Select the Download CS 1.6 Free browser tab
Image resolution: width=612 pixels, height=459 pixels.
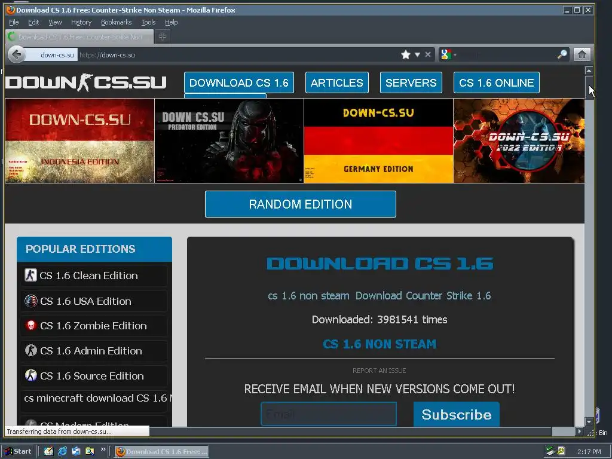coord(79,36)
